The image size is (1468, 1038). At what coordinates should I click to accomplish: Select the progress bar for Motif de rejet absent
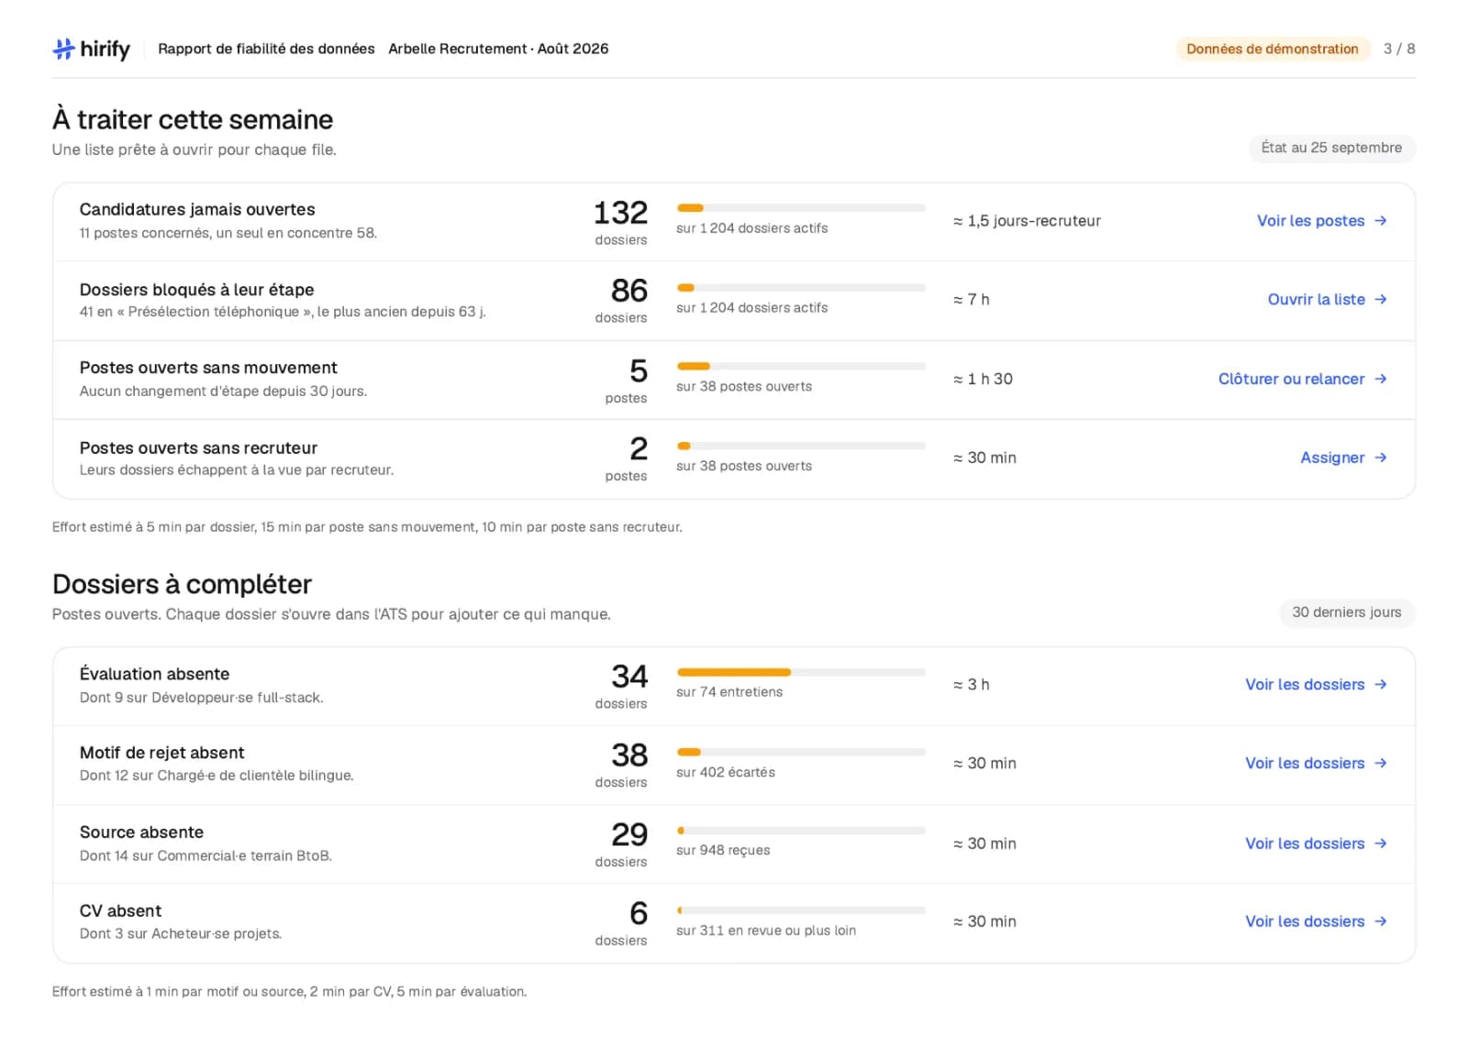pyautogui.click(x=801, y=752)
